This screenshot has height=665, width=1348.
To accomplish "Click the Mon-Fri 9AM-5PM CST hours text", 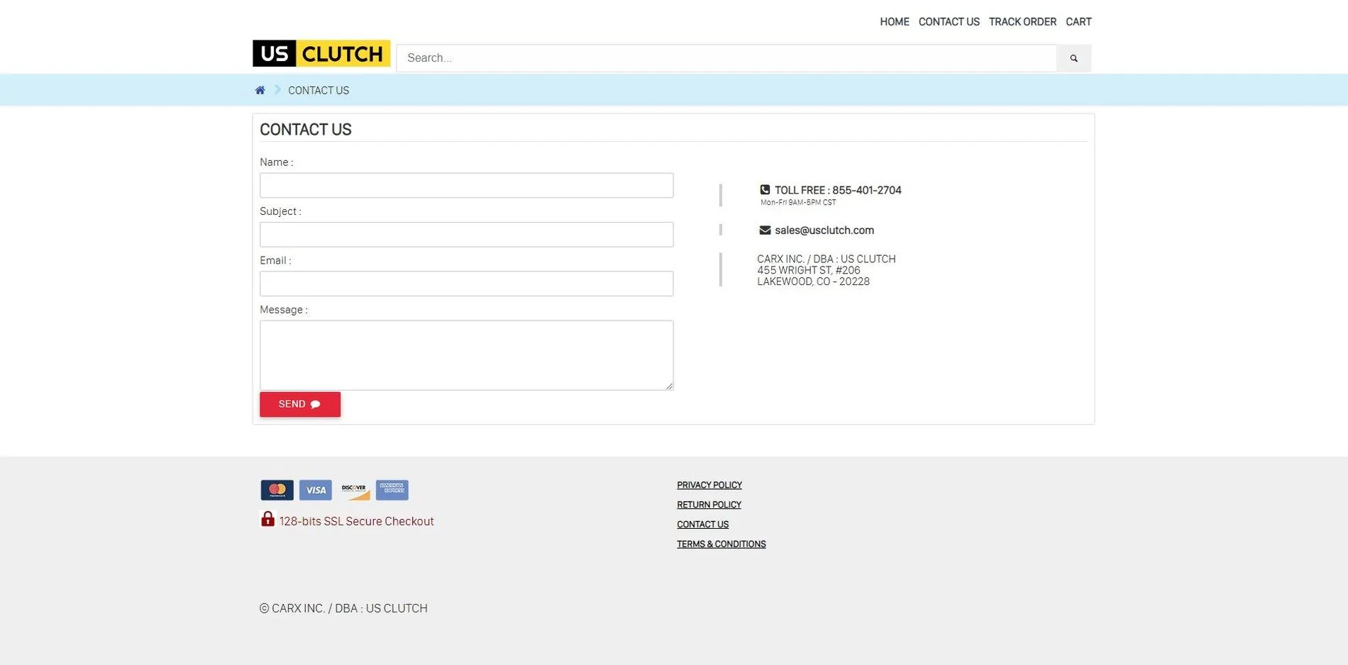I will (798, 203).
